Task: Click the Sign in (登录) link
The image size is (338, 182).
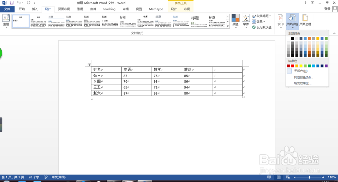Action: click(327, 9)
